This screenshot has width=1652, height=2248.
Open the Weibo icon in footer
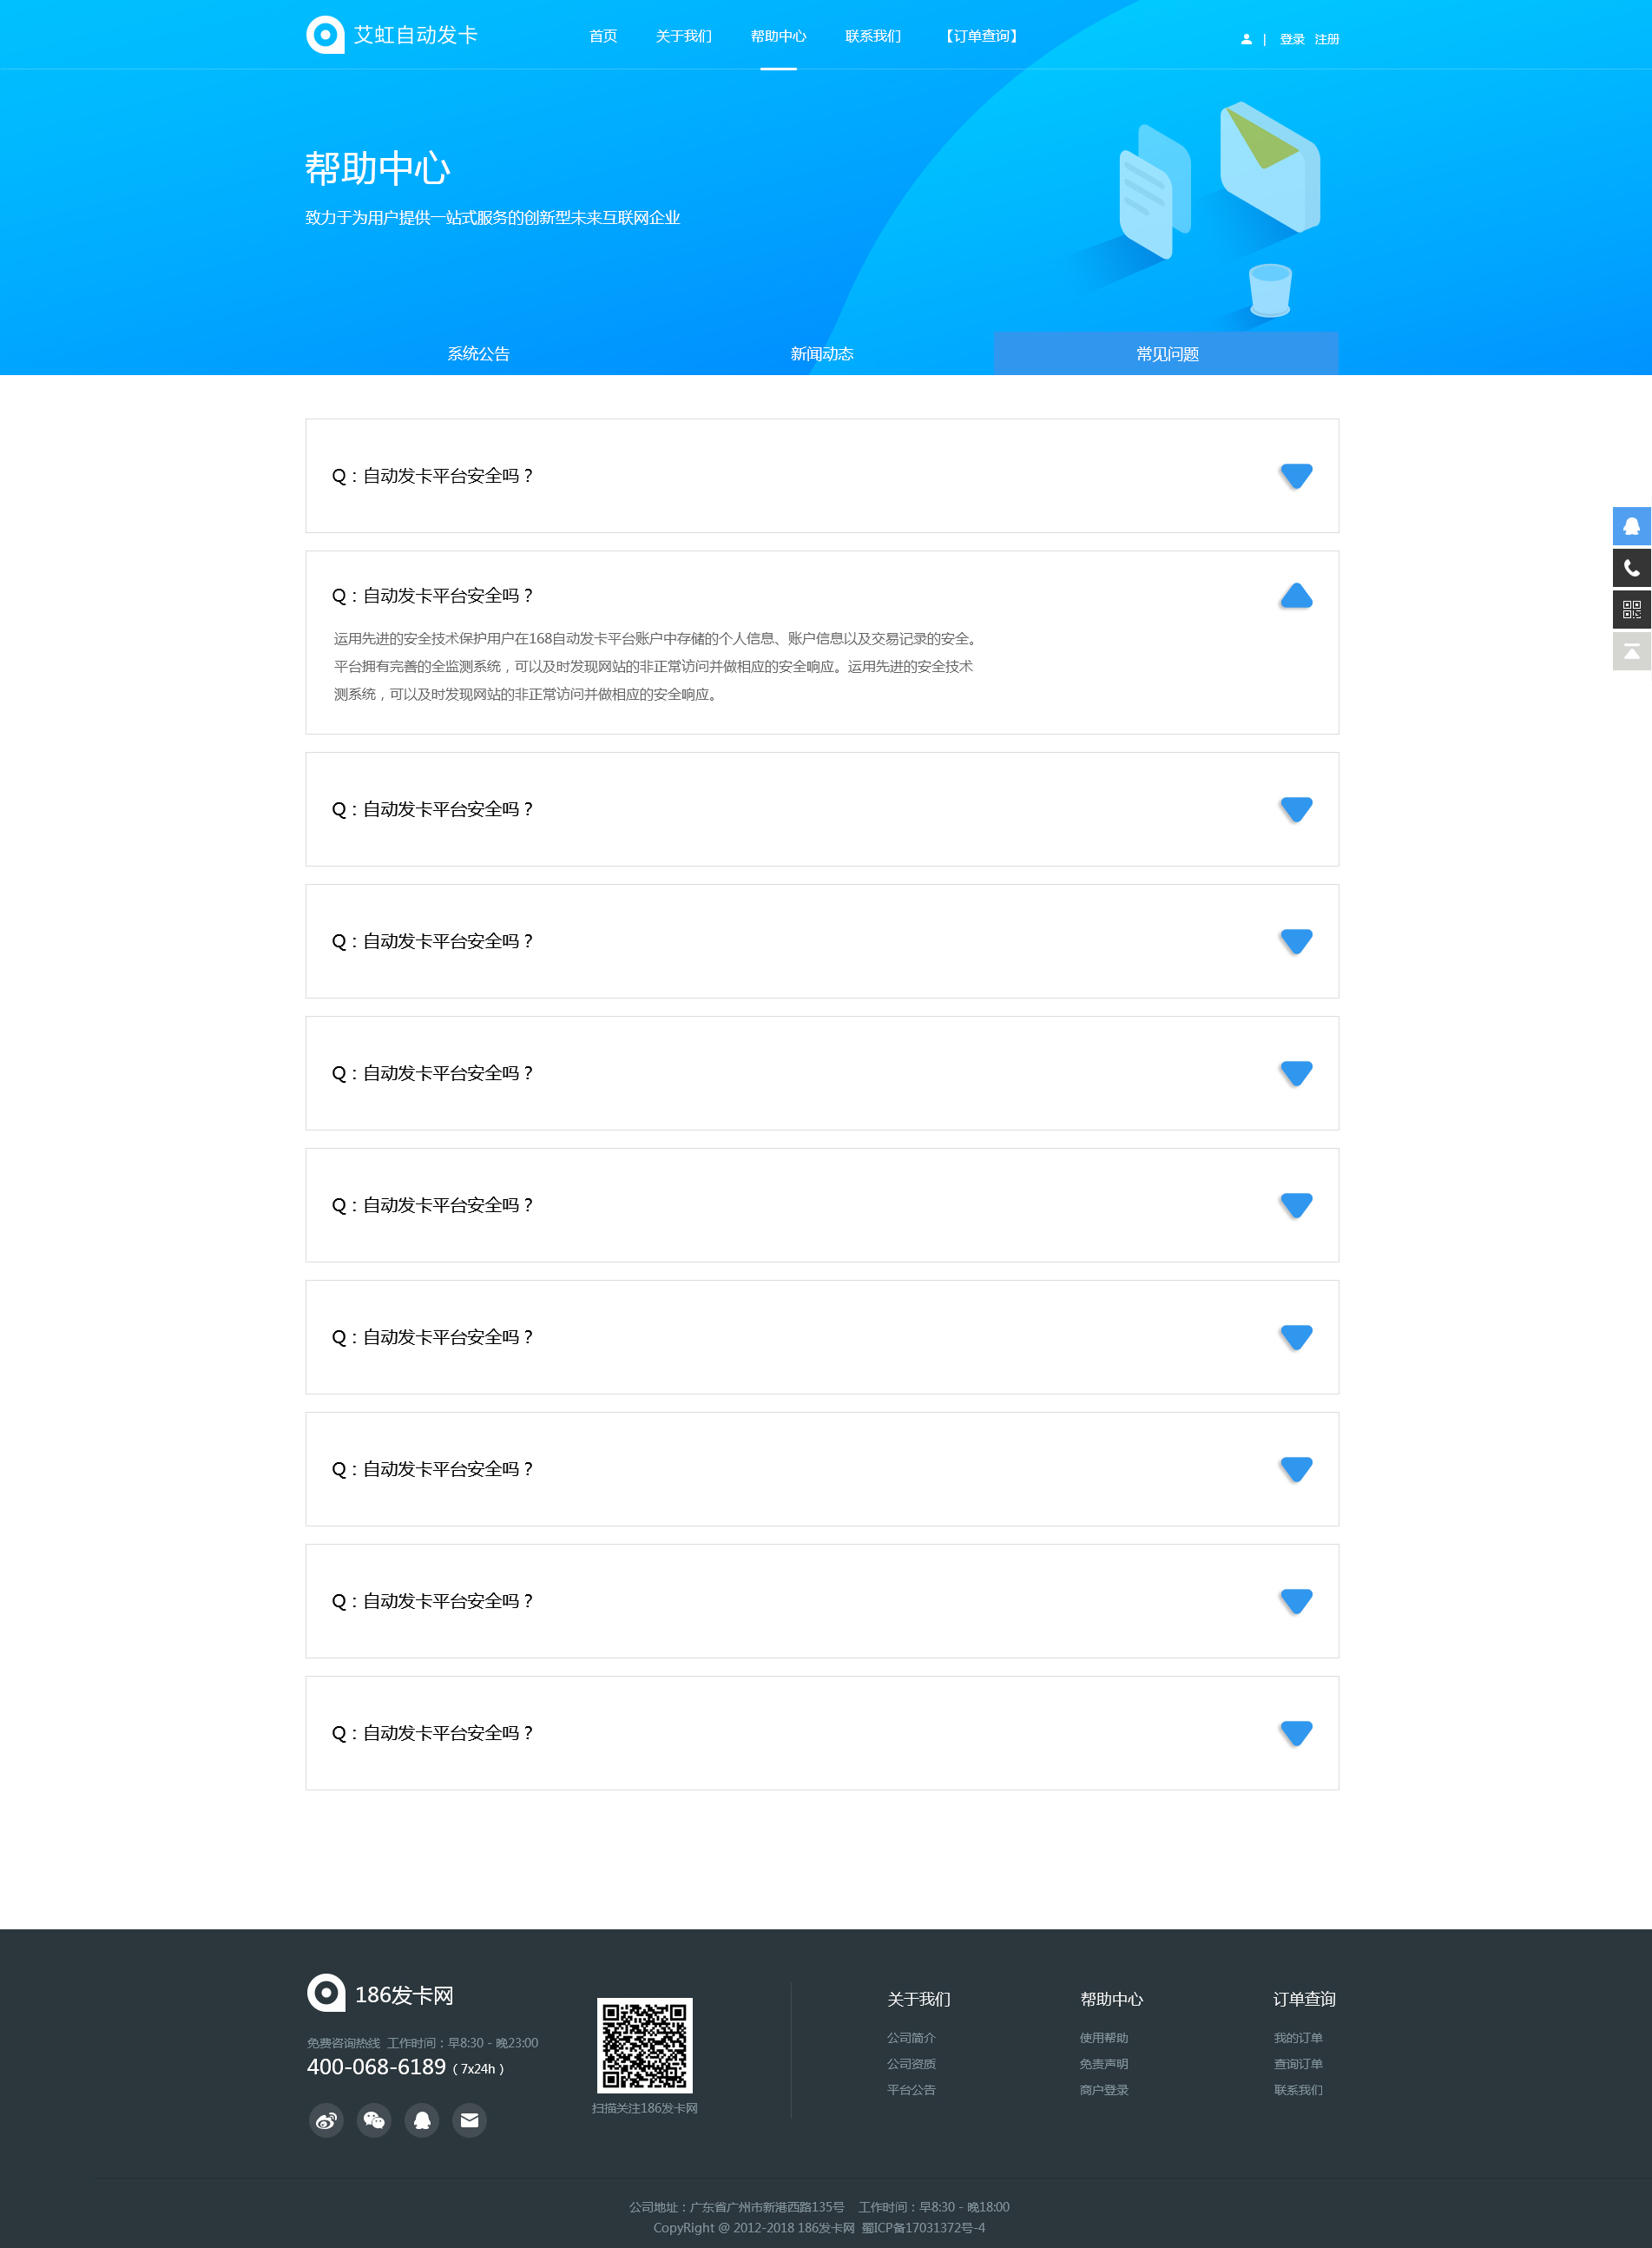click(326, 2120)
